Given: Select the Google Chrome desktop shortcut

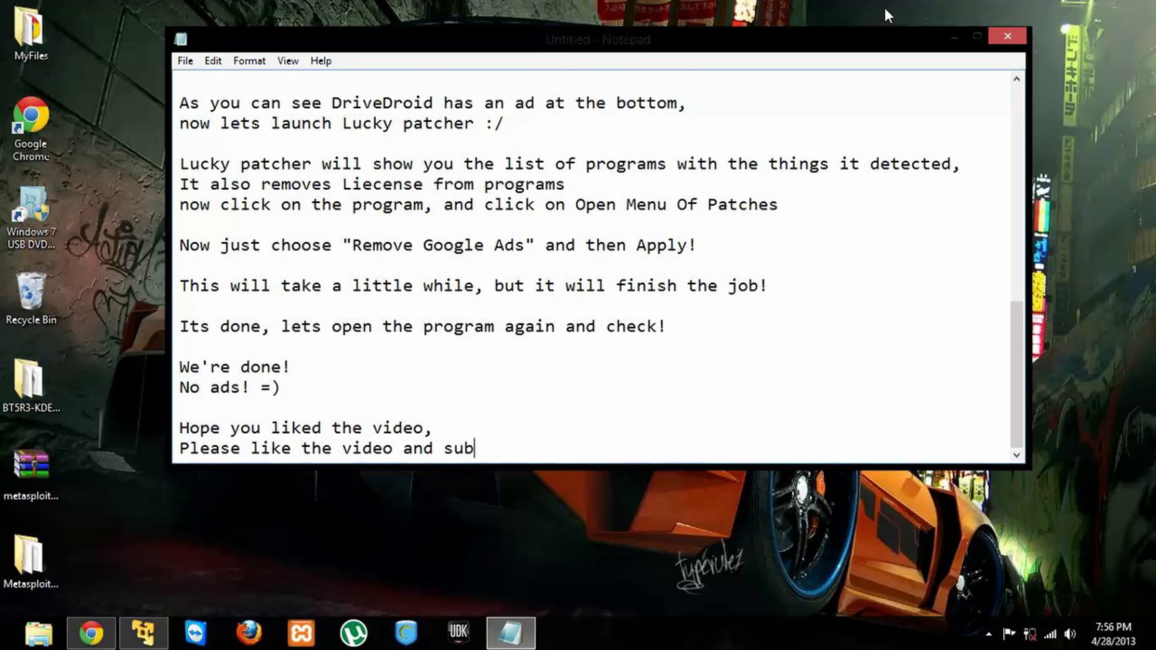Looking at the screenshot, I should (31, 129).
